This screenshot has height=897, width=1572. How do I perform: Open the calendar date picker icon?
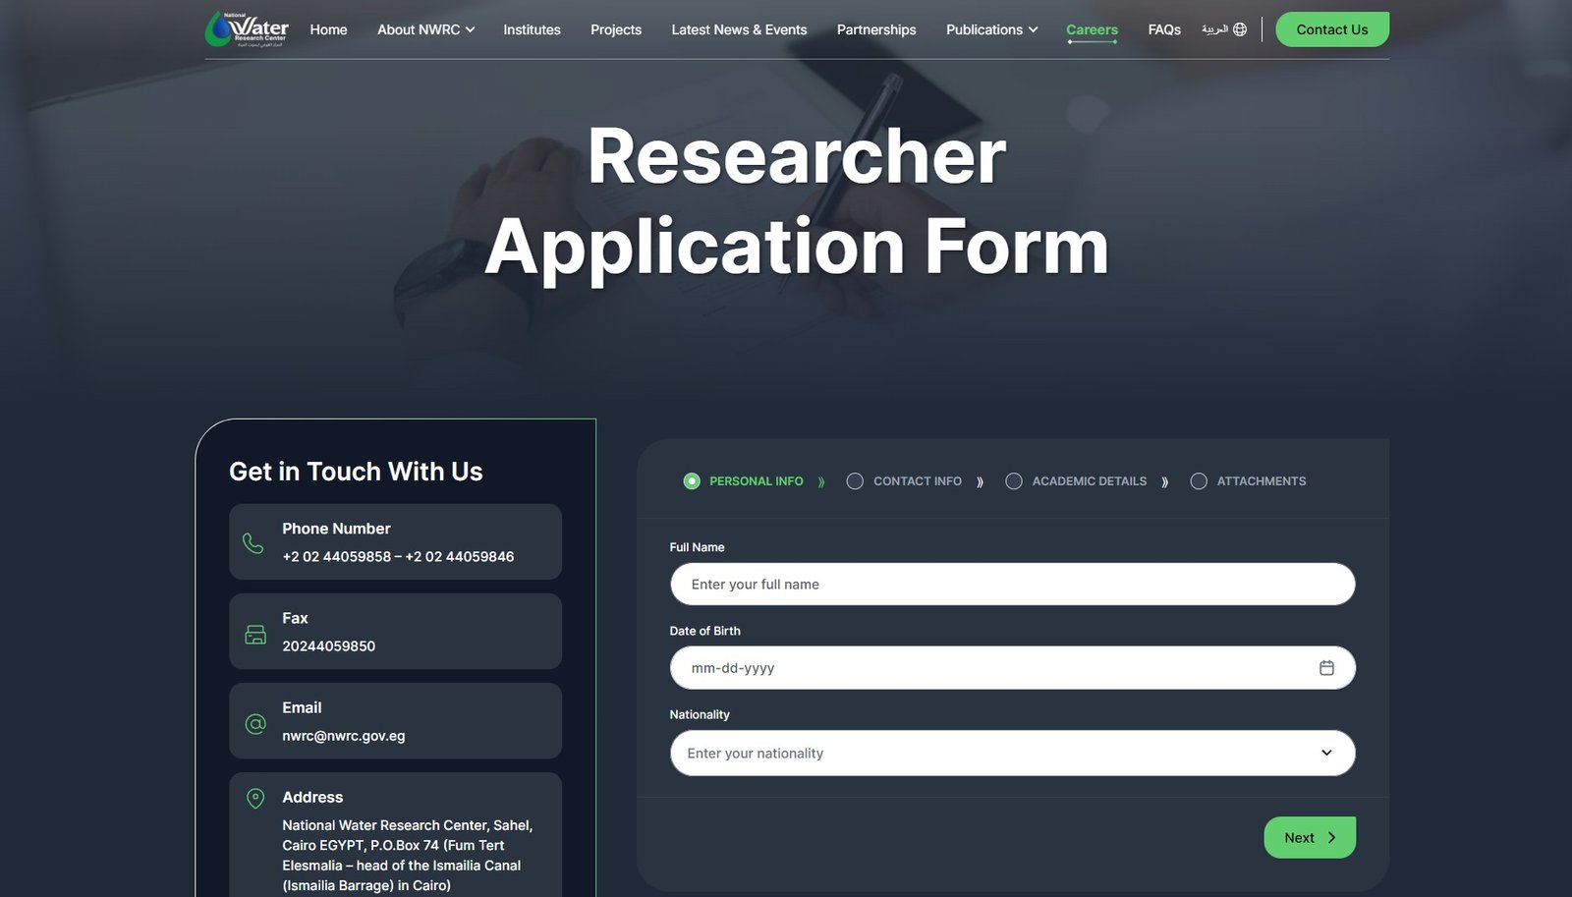point(1326,668)
